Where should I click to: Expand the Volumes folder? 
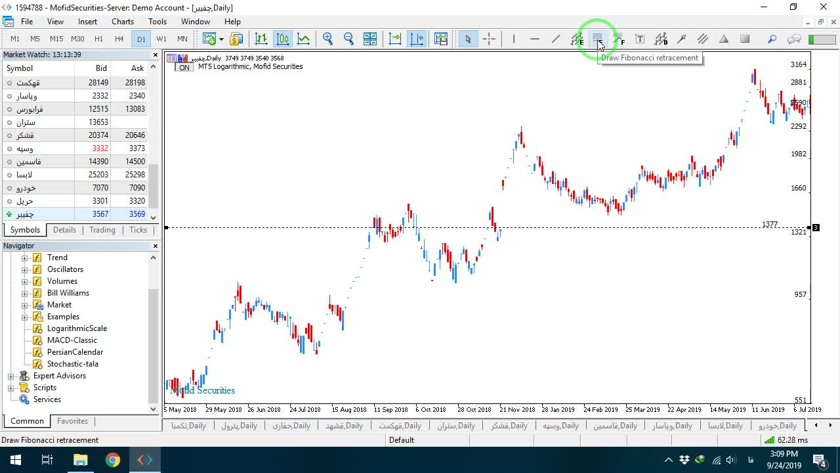(x=25, y=281)
